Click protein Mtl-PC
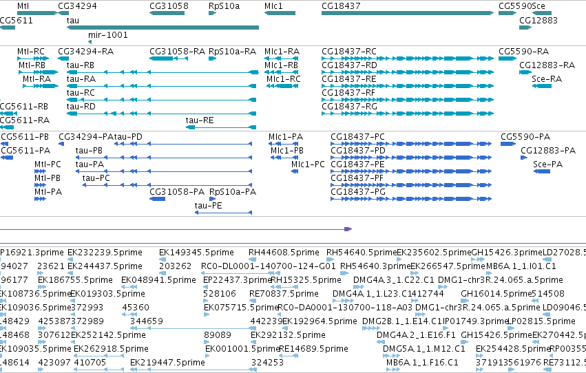 tap(40, 171)
